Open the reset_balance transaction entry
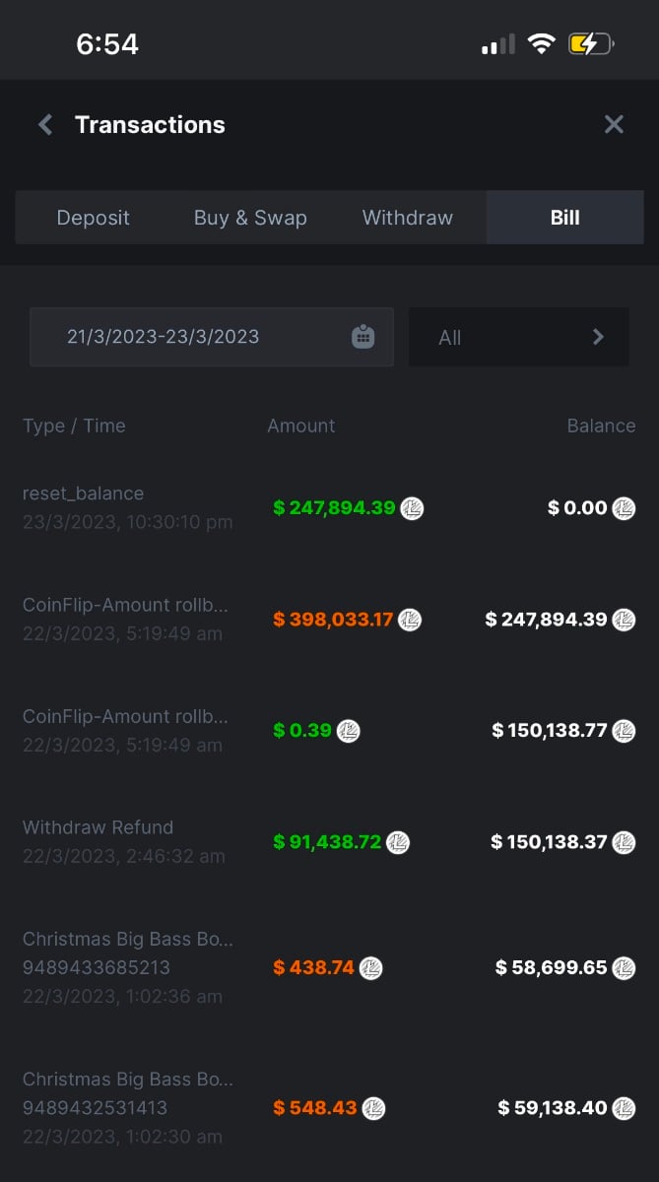The image size is (659, 1182). (x=84, y=493)
